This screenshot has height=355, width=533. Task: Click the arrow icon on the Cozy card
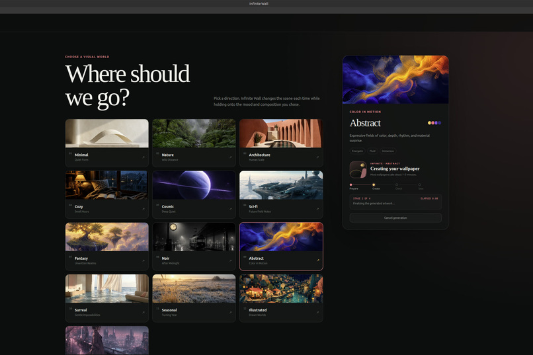(143, 209)
